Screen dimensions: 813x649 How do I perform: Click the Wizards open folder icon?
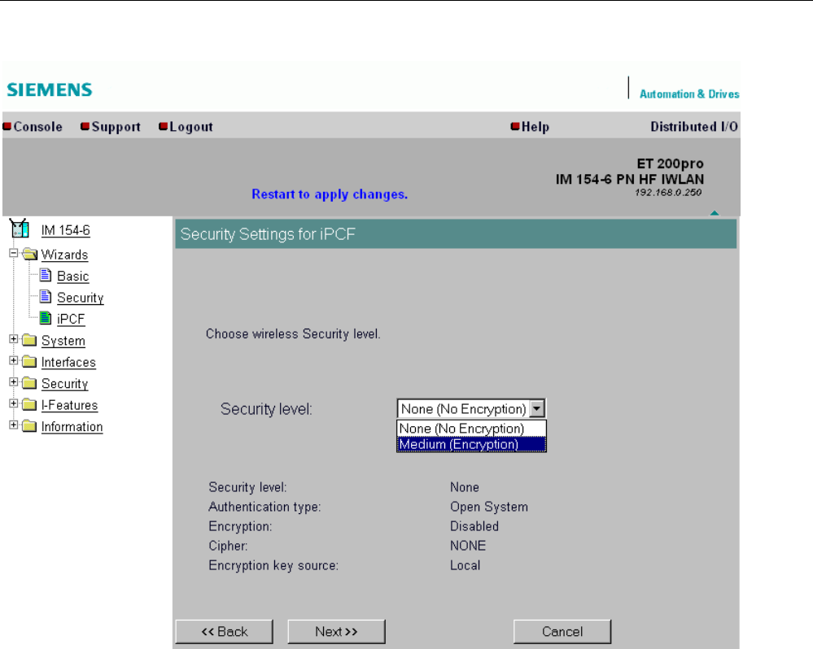(x=30, y=255)
